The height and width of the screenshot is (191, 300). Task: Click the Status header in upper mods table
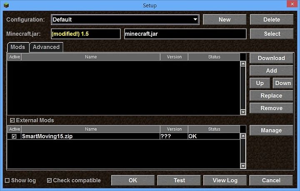(214, 57)
